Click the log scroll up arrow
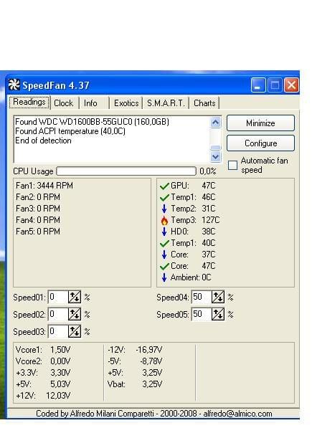This screenshot has width=312, height=428. 215,123
